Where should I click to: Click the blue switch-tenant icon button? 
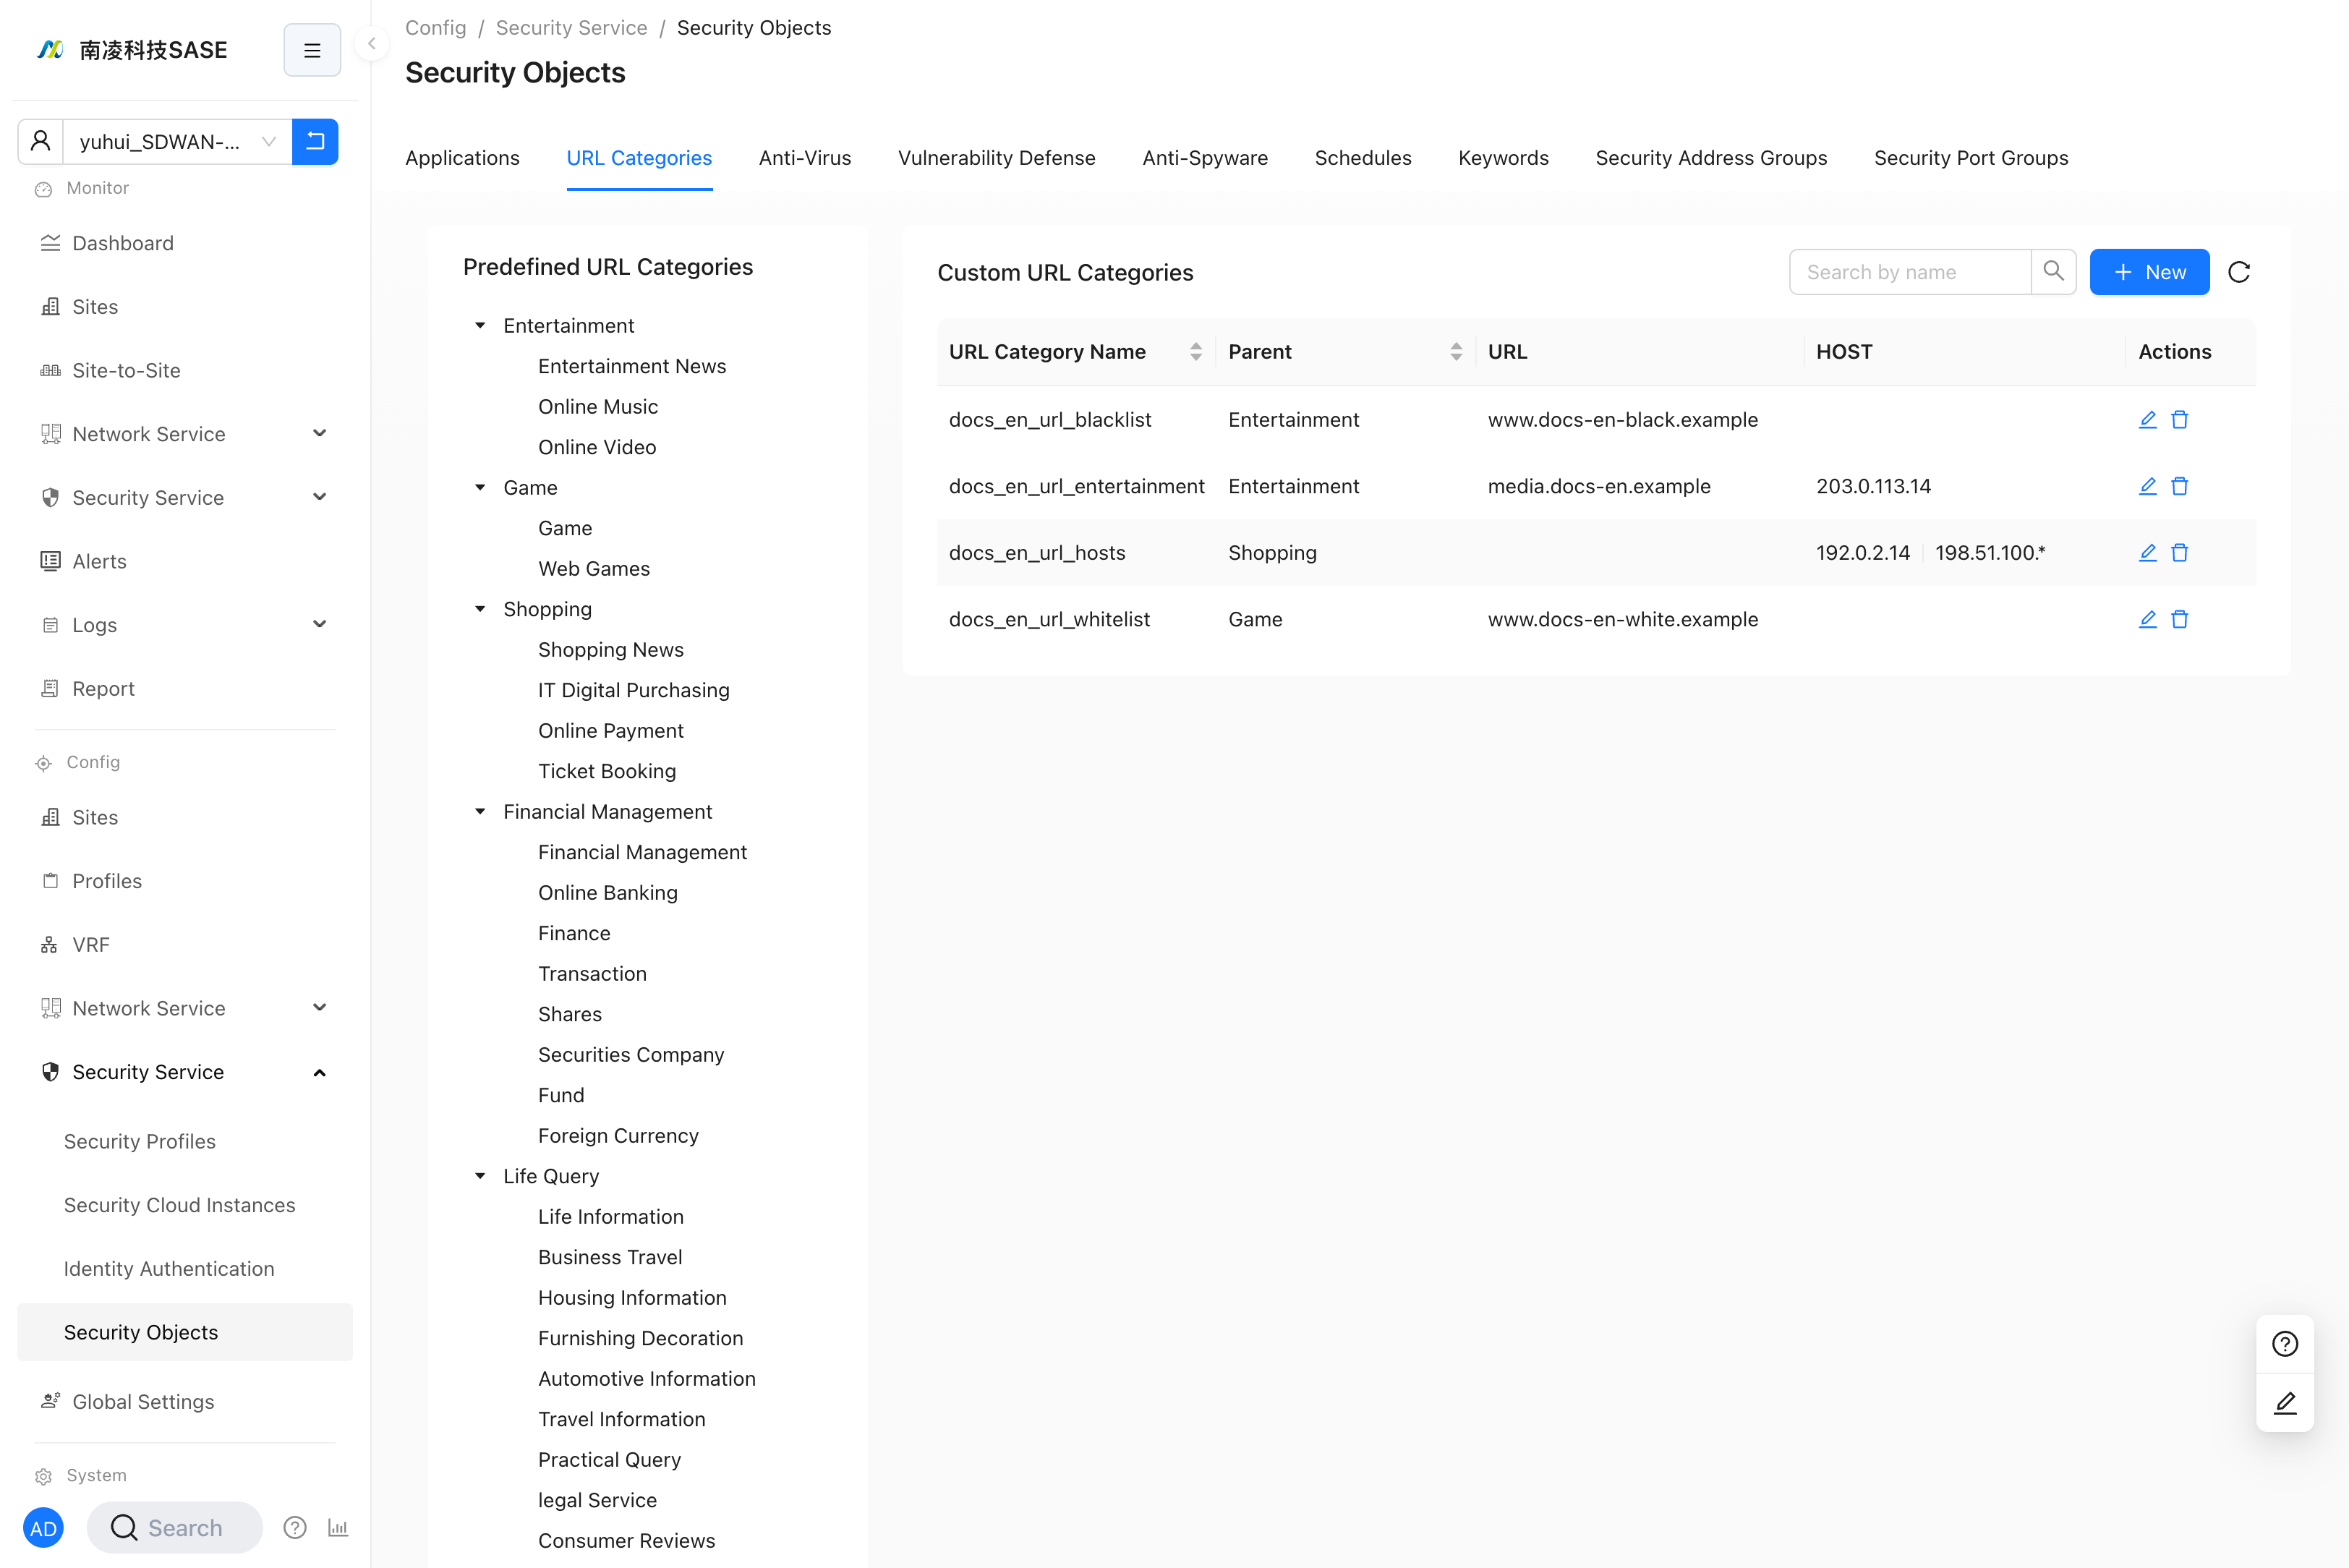[315, 141]
